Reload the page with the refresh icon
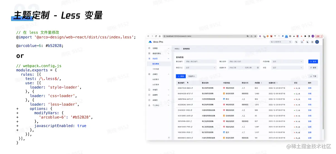Viewport: 336px width, 154px height. (x=156, y=36)
